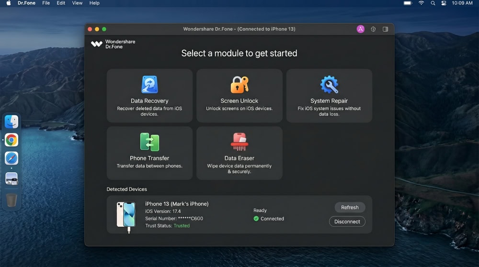Launch Google Chrome from the dock

11,140
